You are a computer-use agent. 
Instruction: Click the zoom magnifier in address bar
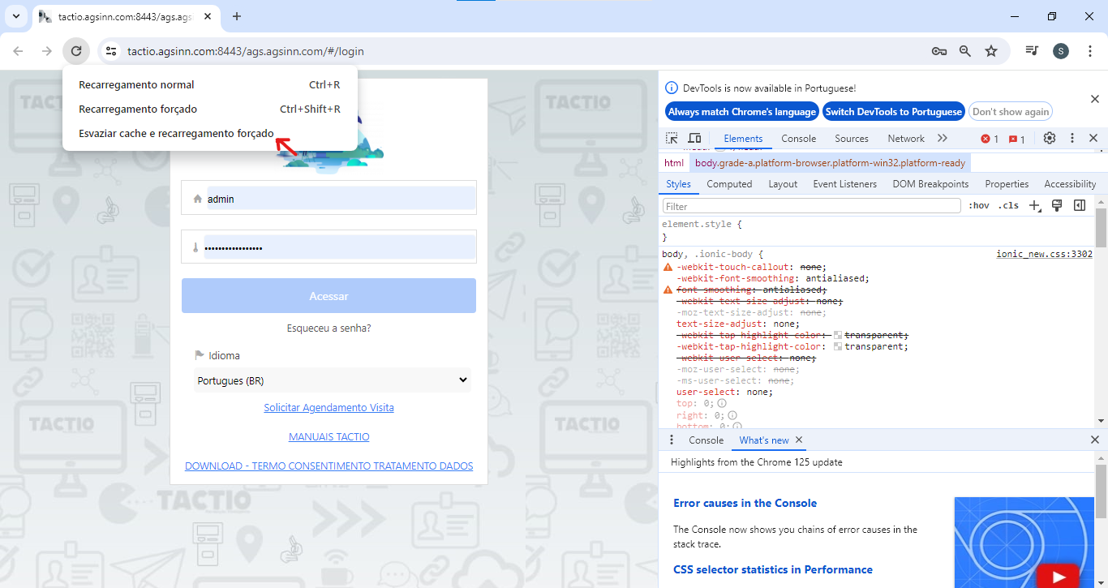pyautogui.click(x=965, y=51)
